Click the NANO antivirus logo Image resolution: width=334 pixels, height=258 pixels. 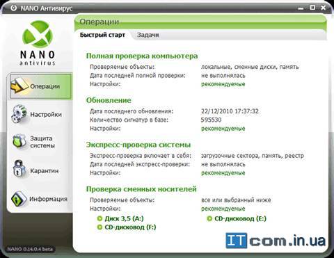[38, 43]
